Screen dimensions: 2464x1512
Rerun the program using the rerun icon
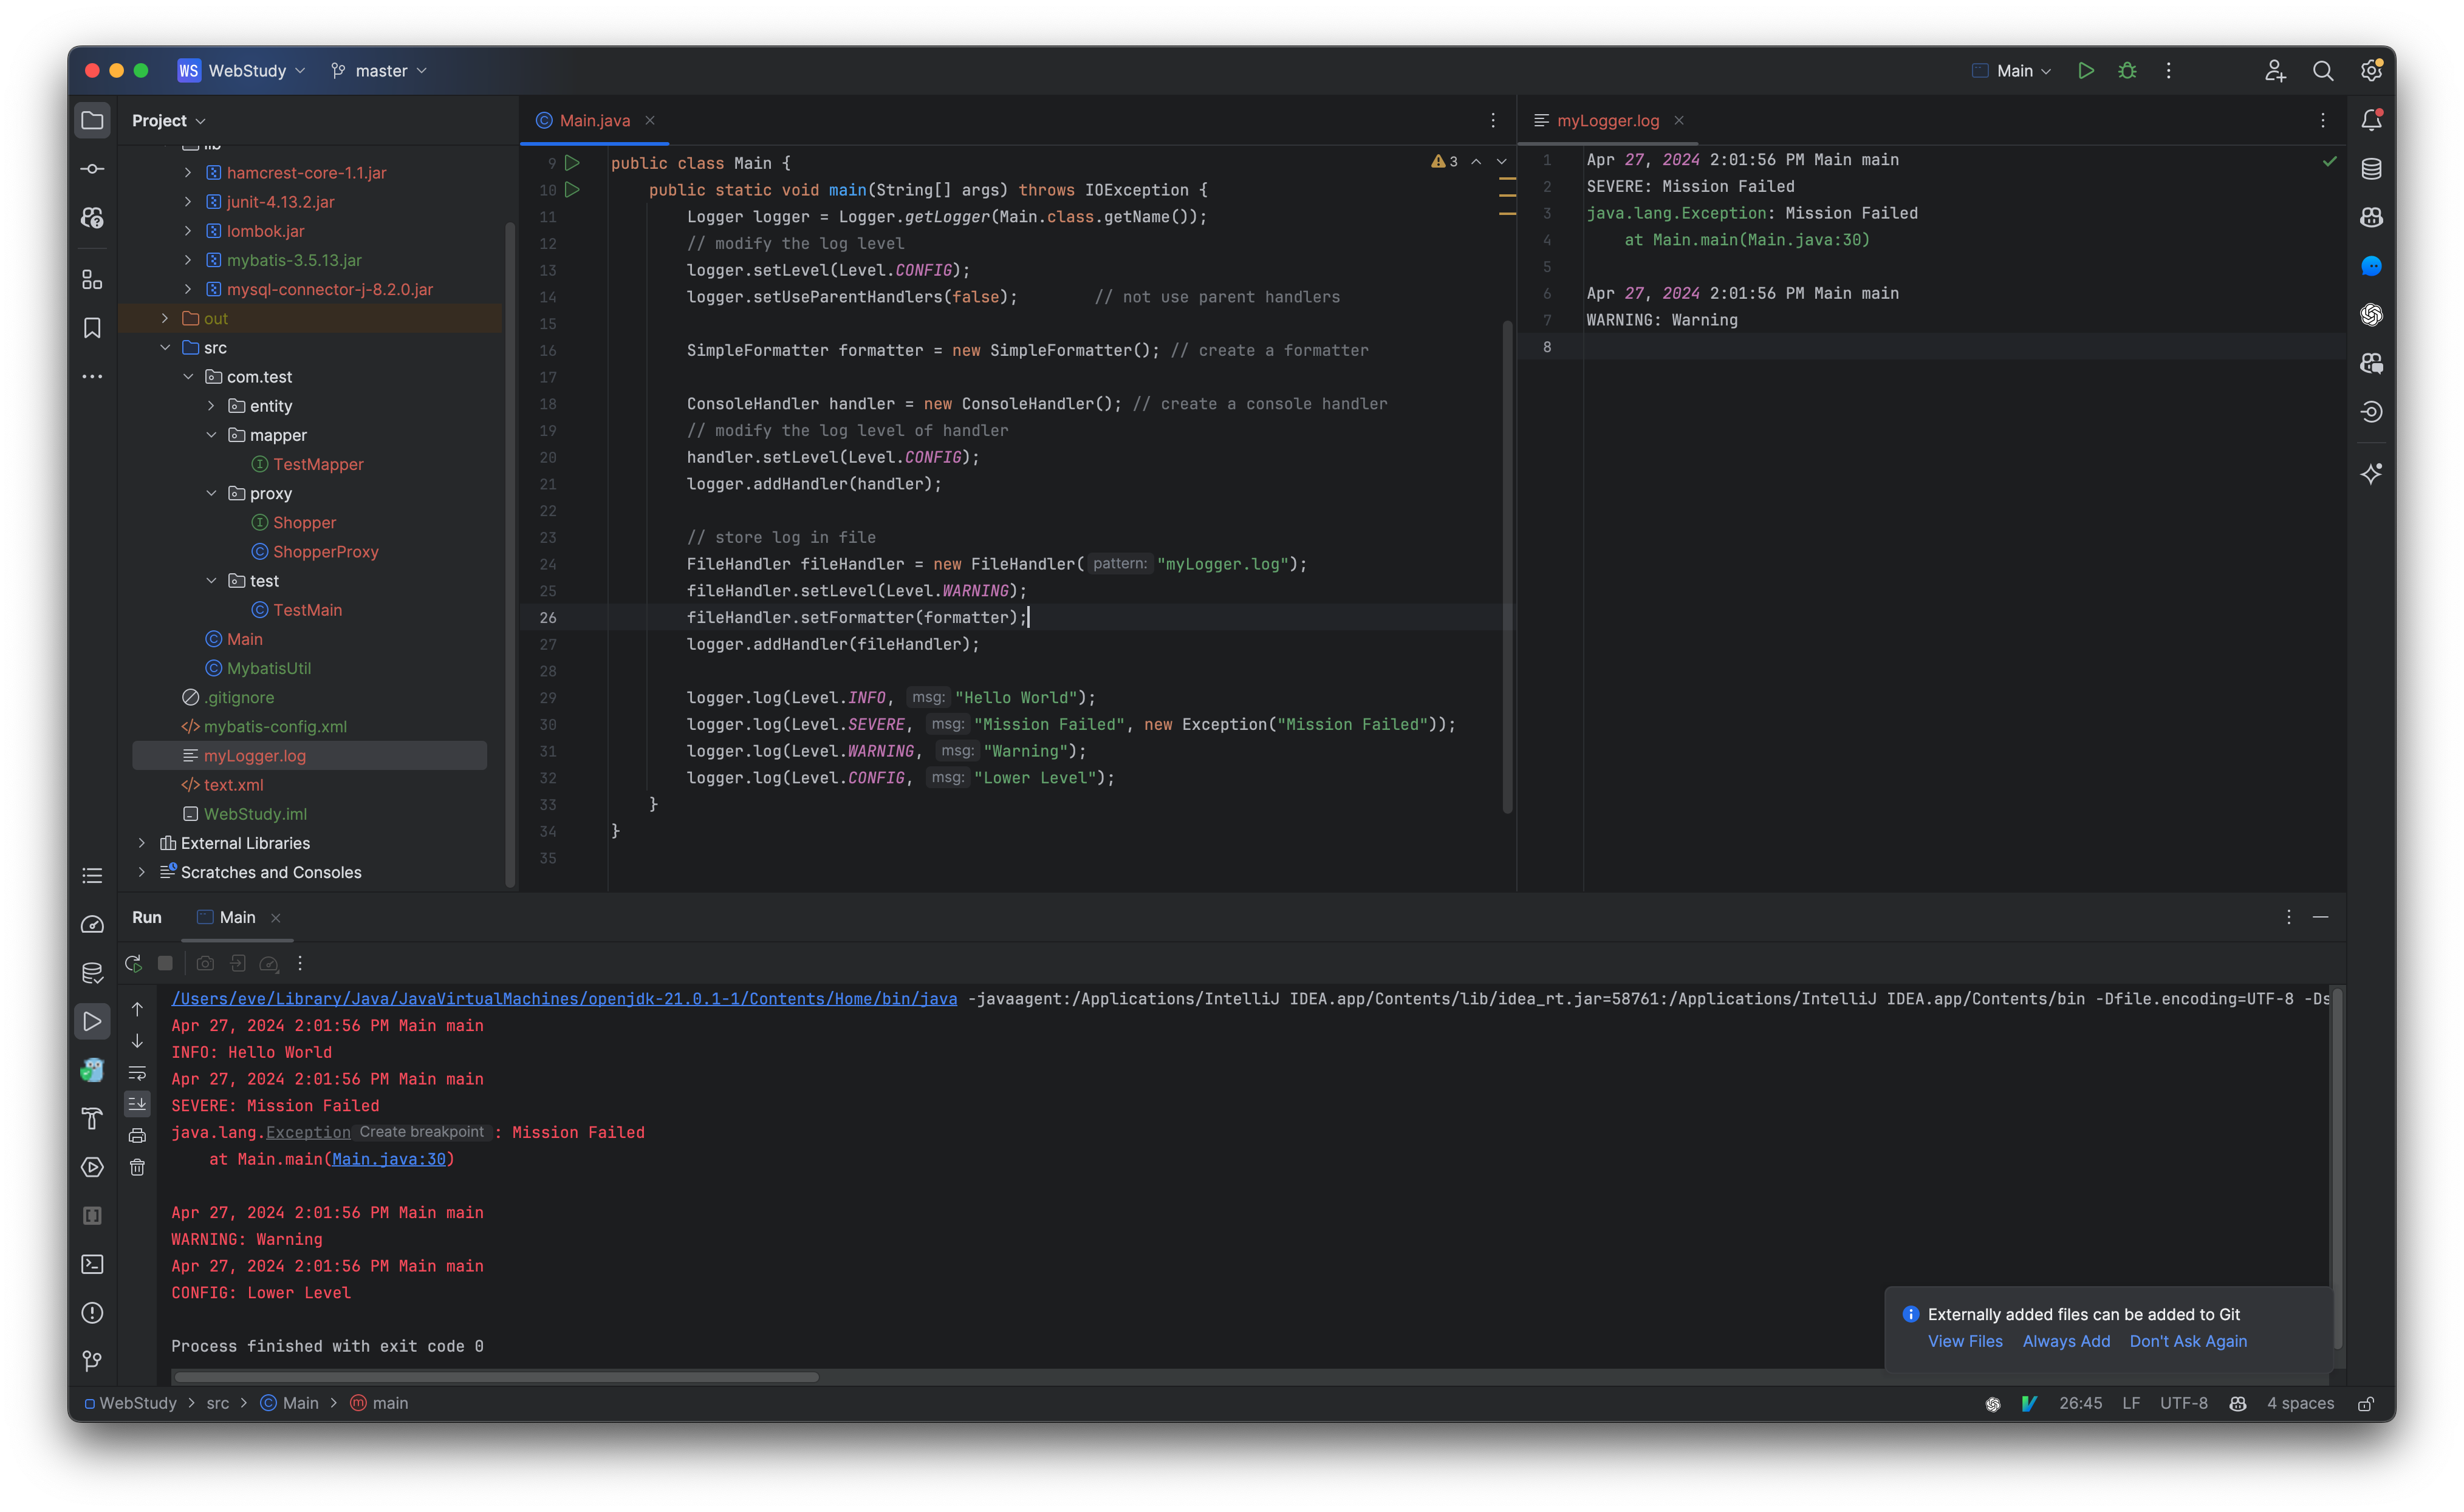(x=133, y=963)
